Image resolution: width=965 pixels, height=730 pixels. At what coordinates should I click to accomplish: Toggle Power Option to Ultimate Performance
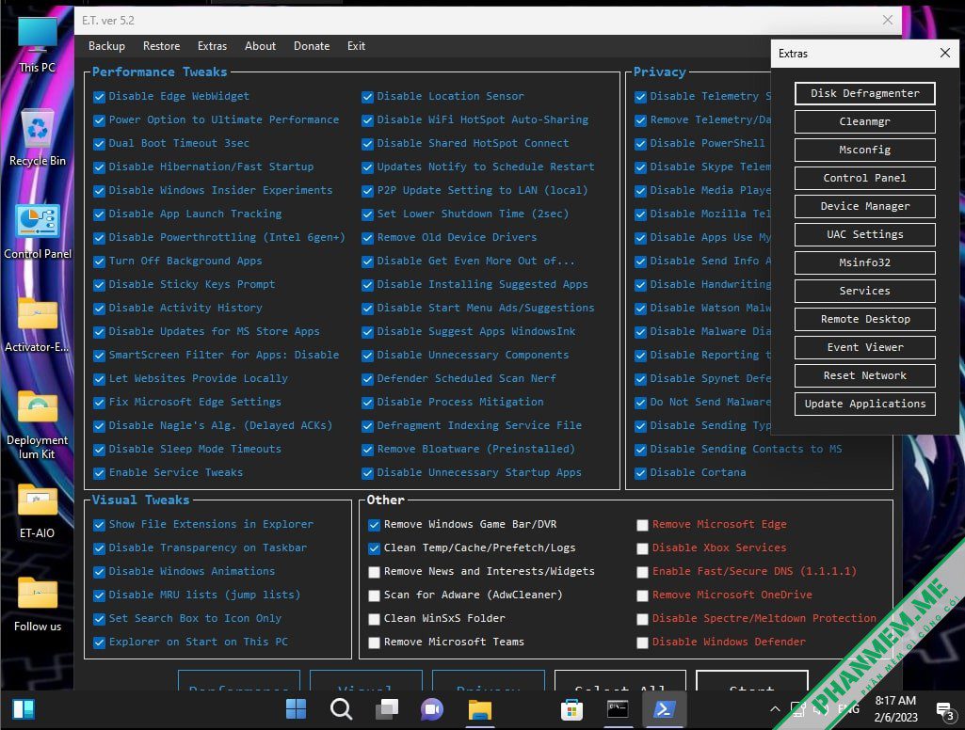[x=99, y=120]
